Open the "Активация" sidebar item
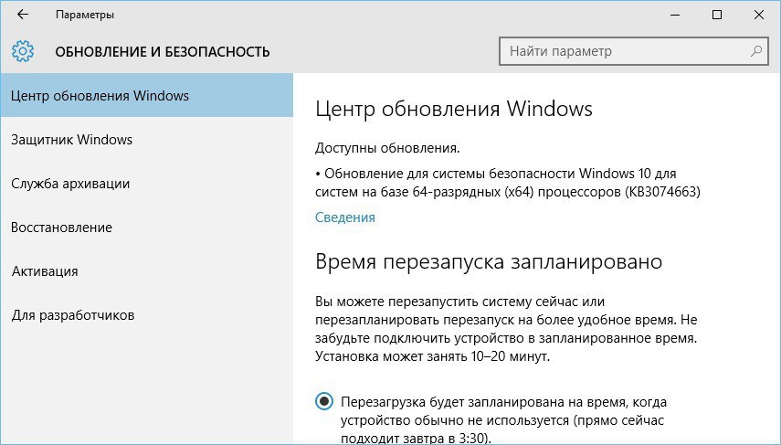Viewport: 781px width, 445px height. click(x=45, y=271)
